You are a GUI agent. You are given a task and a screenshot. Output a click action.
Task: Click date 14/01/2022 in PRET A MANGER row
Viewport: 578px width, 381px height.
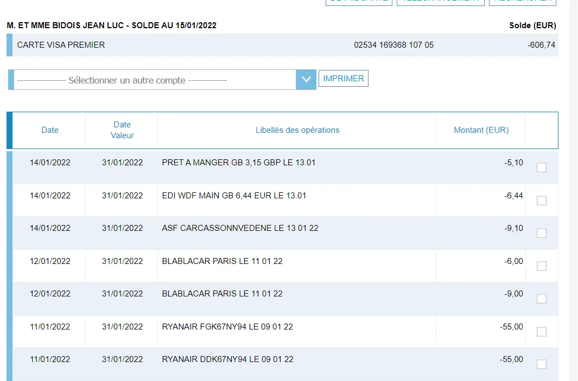tap(50, 163)
